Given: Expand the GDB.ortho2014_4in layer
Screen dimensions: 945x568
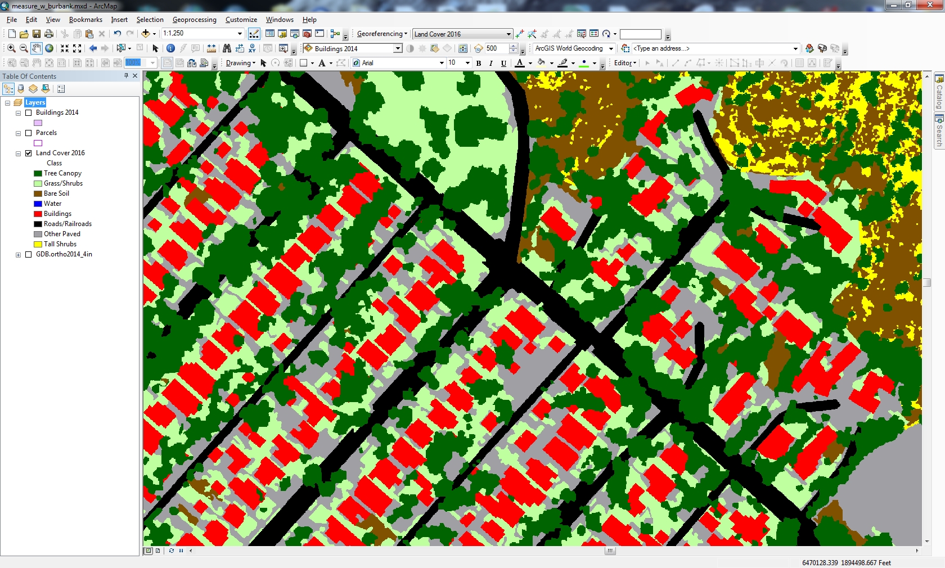Looking at the screenshot, I should 18,255.
